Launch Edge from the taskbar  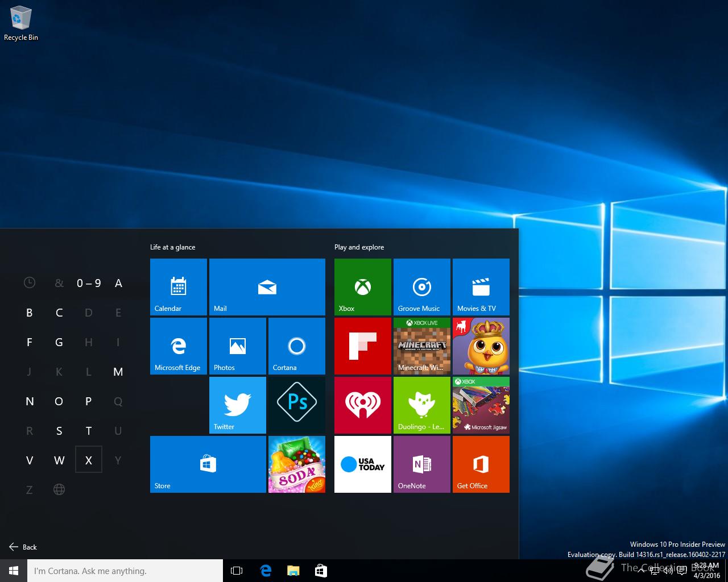265,571
